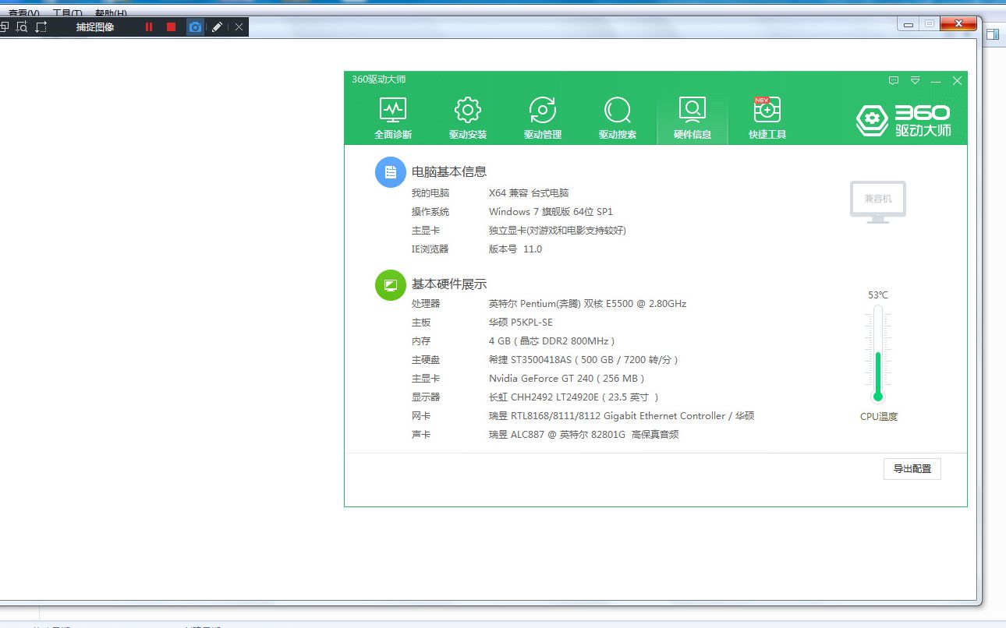
Task: Click the 瑞昱 RTL8168 Gigabit Ethernet Controller value
Action: (622, 416)
